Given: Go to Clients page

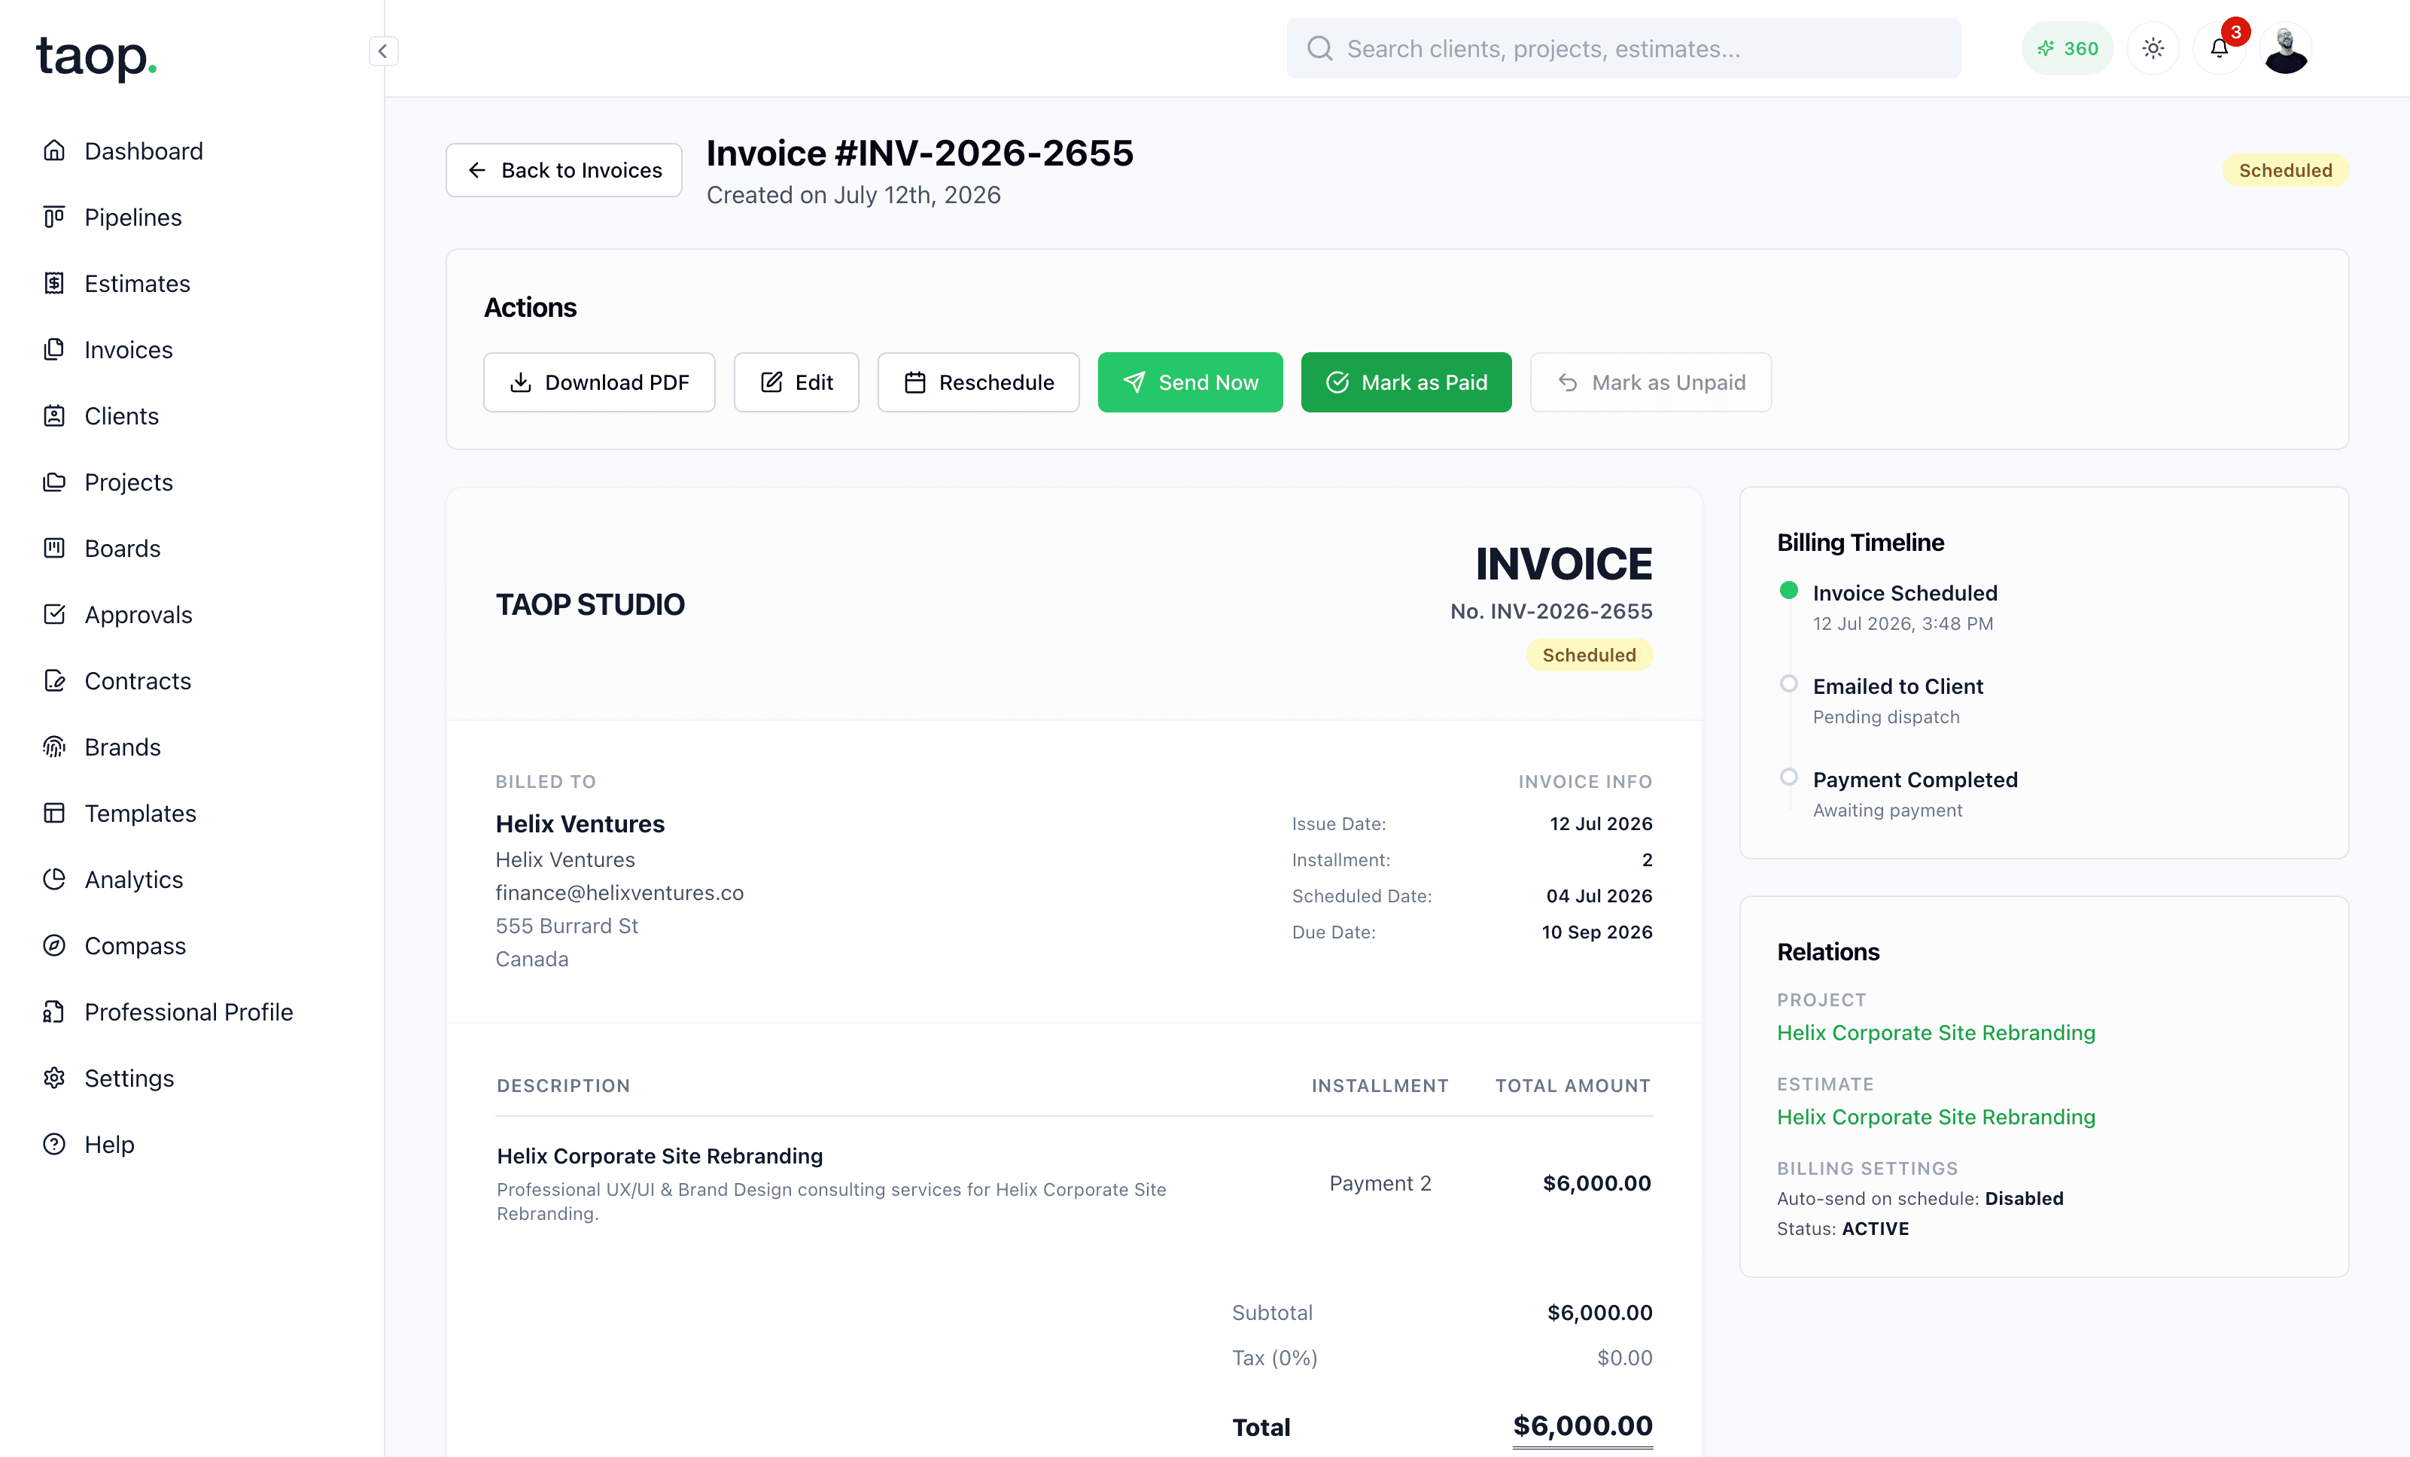Looking at the screenshot, I should [121, 415].
